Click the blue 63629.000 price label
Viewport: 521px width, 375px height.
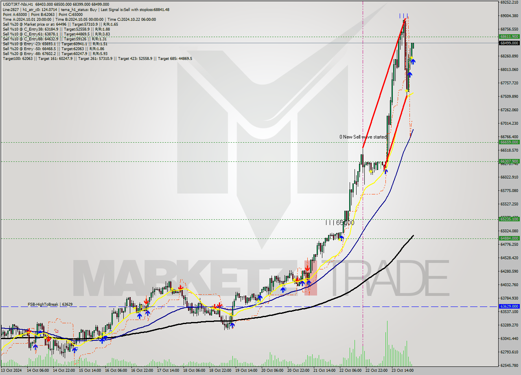tap(509, 307)
